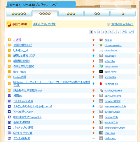The image size is (140, 142).
Task: Click the down arrow for 静岡CS運営ブログ
Action: coord(94,56)
